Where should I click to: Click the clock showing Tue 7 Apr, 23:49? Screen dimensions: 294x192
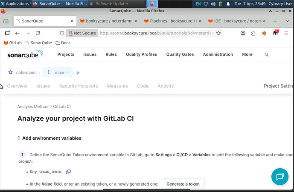(250, 4)
